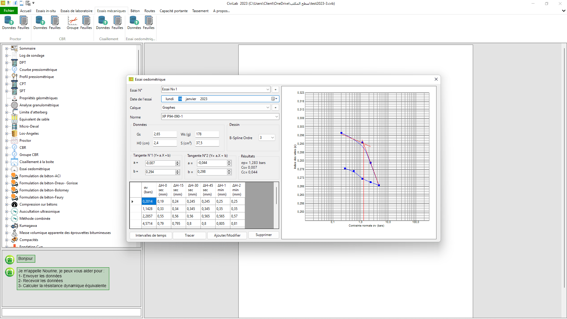The height and width of the screenshot is (319, 567).
Task: Click Compacités tree icon
Action: (x=14, y=240)
